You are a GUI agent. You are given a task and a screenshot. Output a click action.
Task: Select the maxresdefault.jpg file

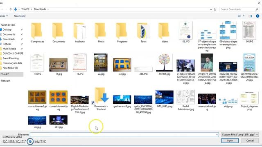(x=207, y=102)
